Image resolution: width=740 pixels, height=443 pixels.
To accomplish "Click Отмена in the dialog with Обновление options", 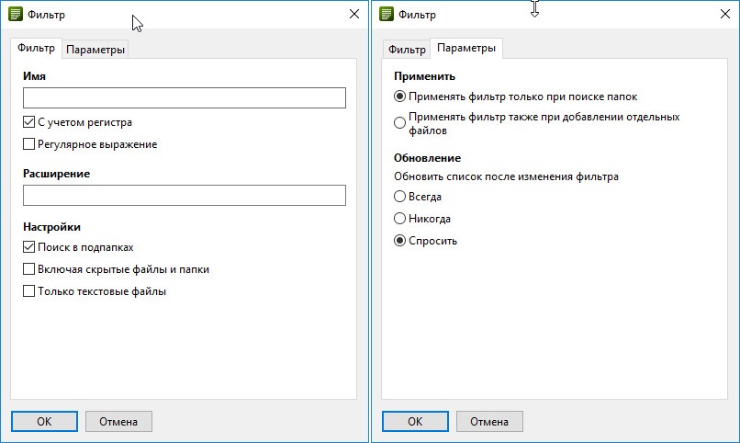I will (x=488, y=422).
